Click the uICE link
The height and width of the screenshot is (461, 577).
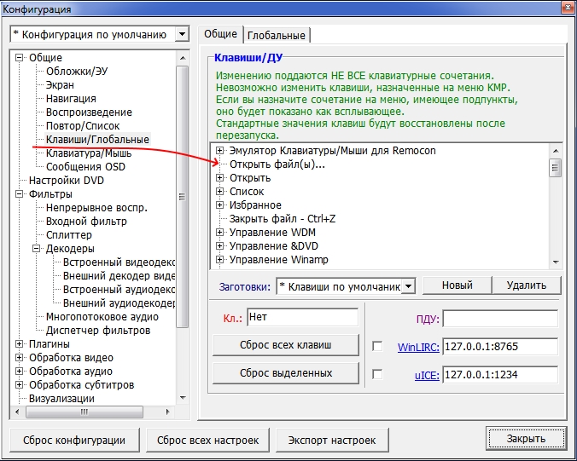426,375
